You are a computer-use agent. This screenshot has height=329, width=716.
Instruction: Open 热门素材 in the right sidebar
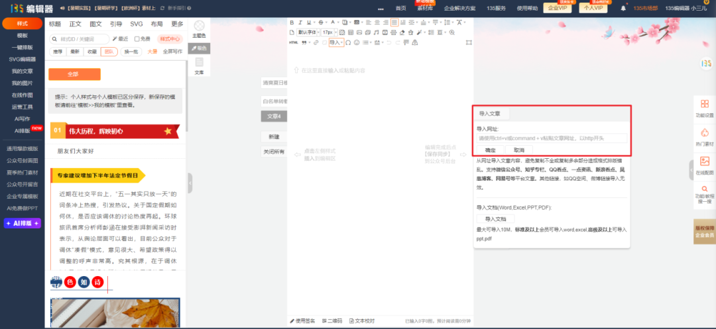pyautogui.click(x=705, y=138)
